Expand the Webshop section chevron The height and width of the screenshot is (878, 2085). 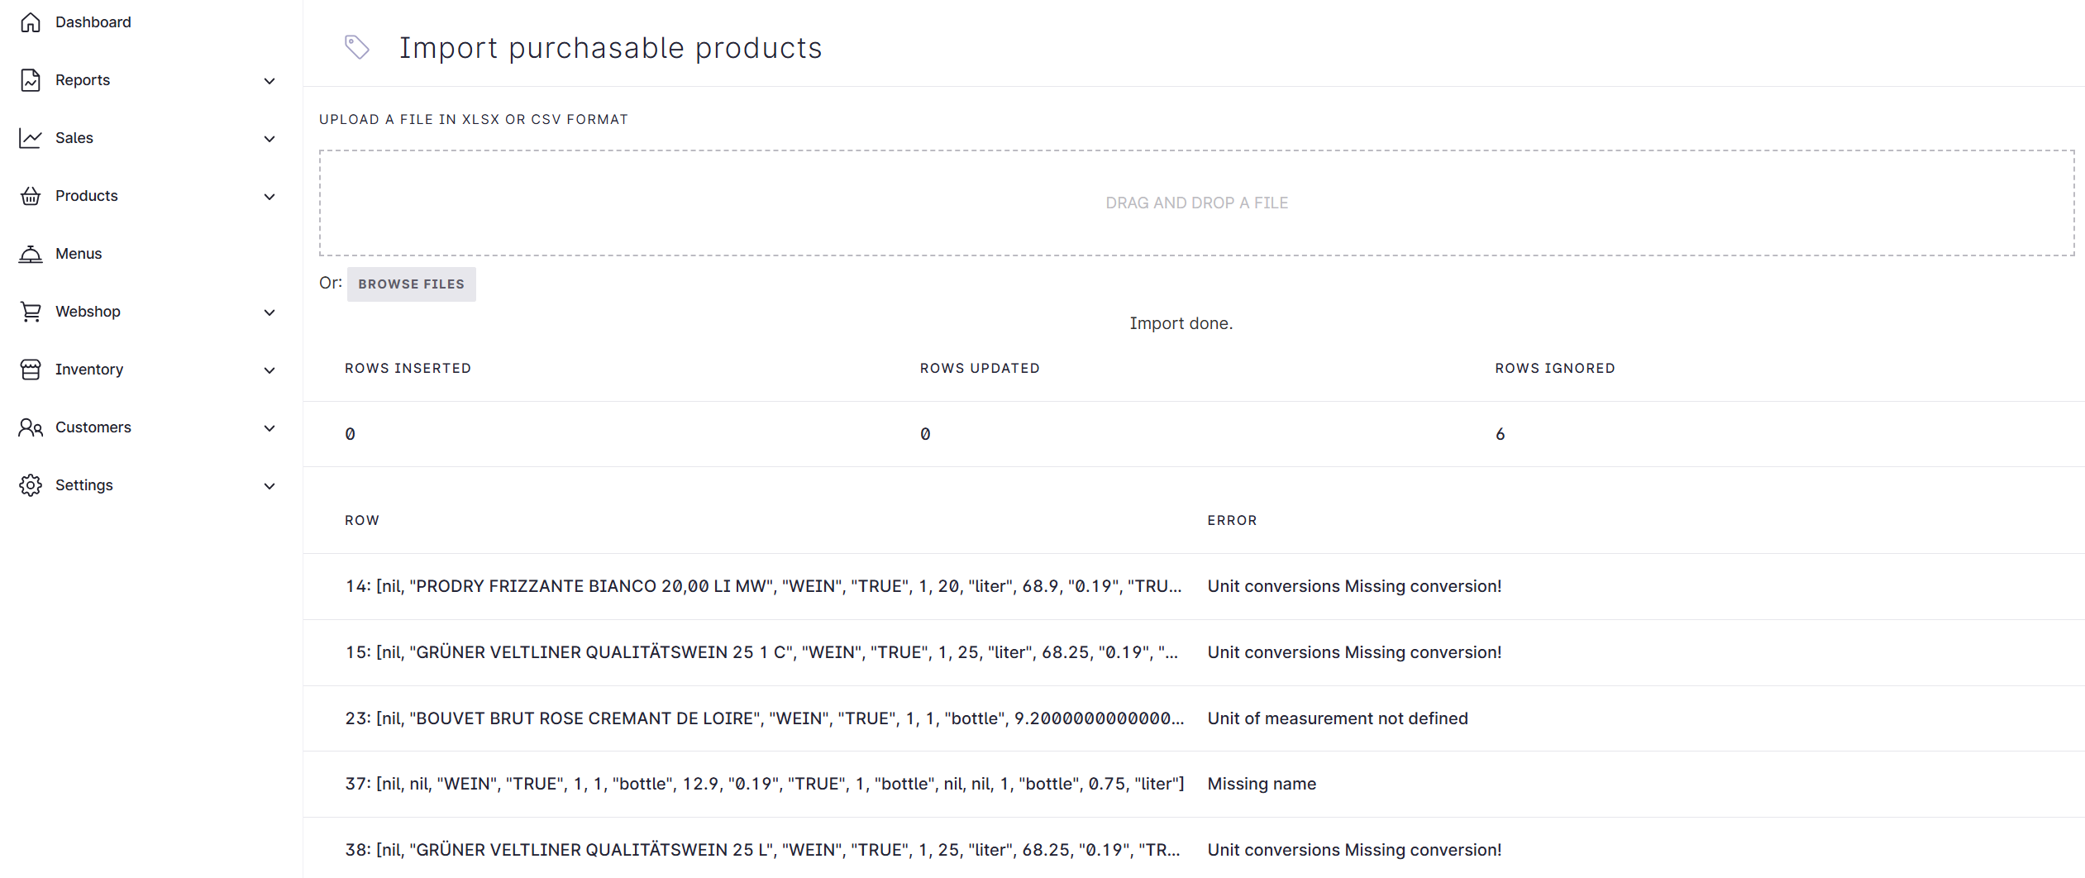270,313
